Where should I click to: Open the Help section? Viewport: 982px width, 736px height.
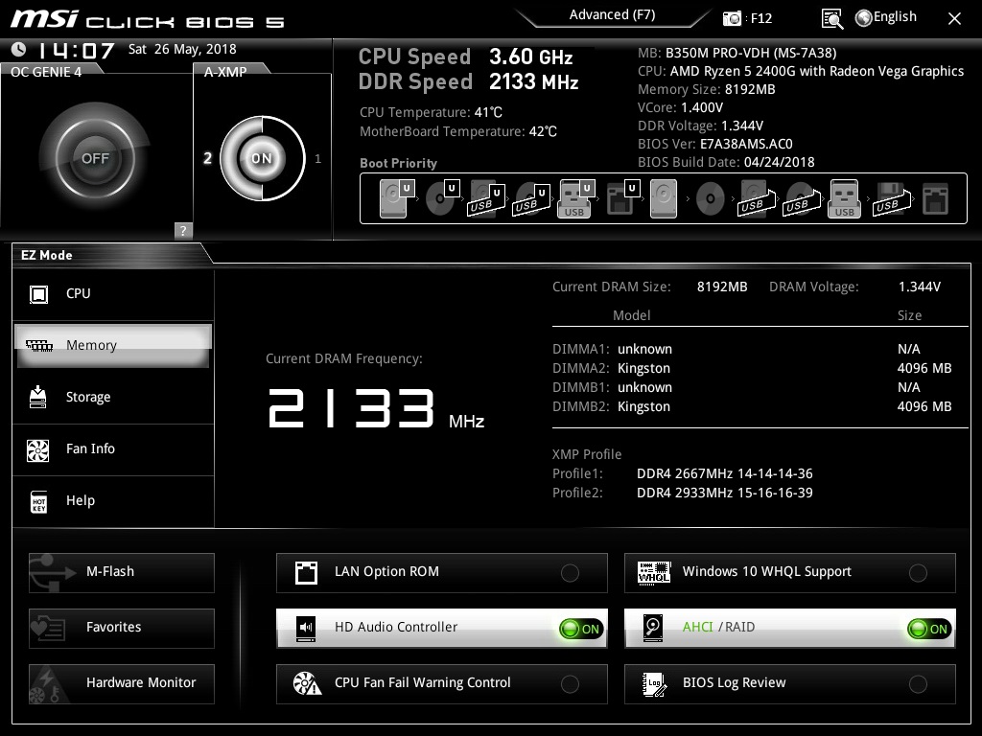pyautogui.click(x=113, y=501)
